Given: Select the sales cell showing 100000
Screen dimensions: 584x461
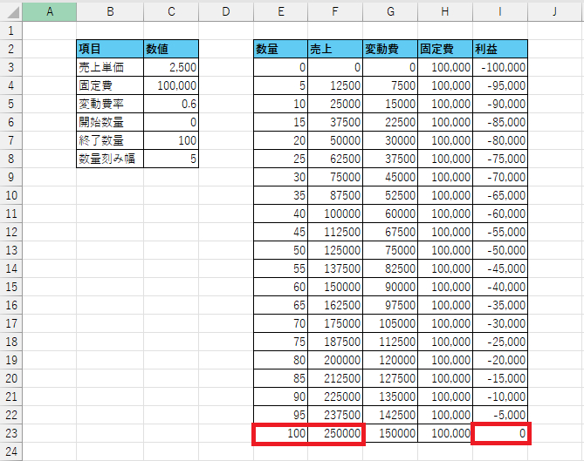Looking at the screenshot, I should pyautogui.click(x=335, y=214).
